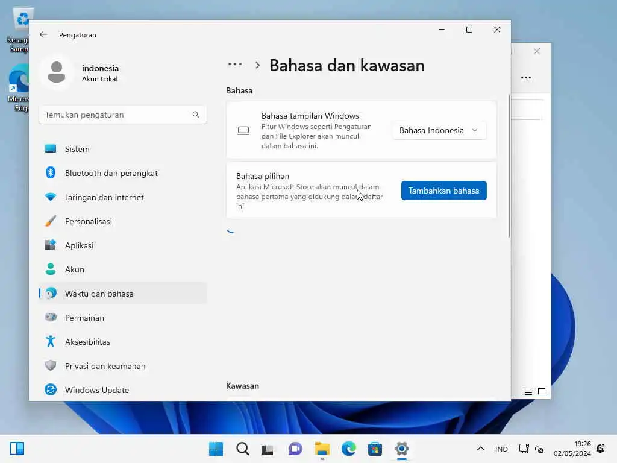Click the Tambahkan bahasa button
Image resolution: width=617 pixels, height=463 pixels.
tap(444, 191)
